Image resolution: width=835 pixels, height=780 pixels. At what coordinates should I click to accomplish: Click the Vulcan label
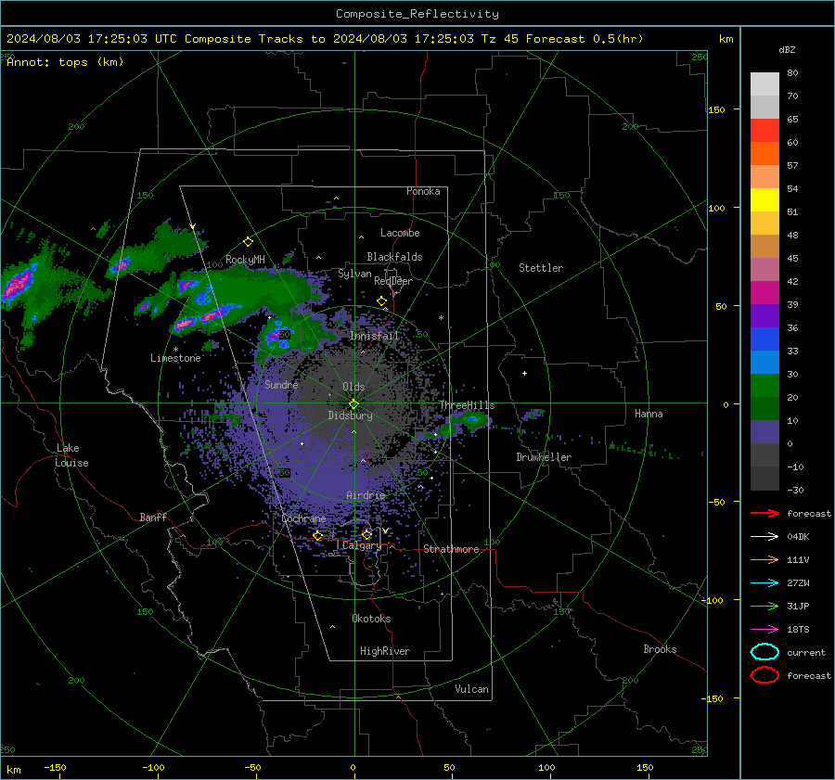coord(471,689)
